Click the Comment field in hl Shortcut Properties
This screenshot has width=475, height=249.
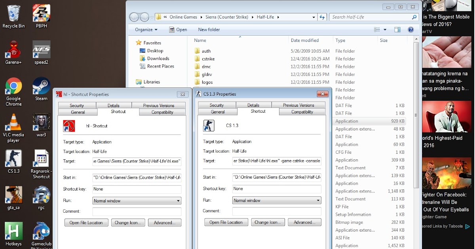click(x=137, y=211)
